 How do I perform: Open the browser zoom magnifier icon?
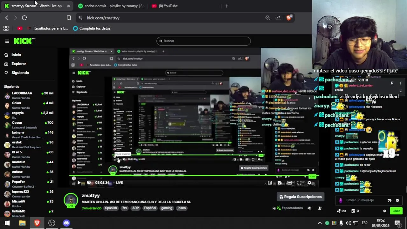pos(268,18)
